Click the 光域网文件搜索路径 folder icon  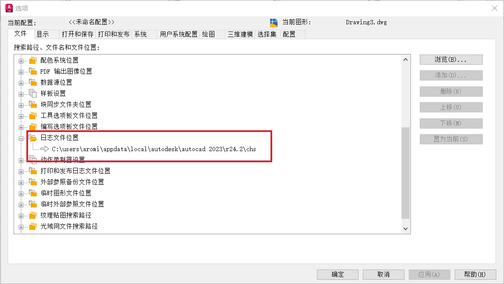pos(33,227)
